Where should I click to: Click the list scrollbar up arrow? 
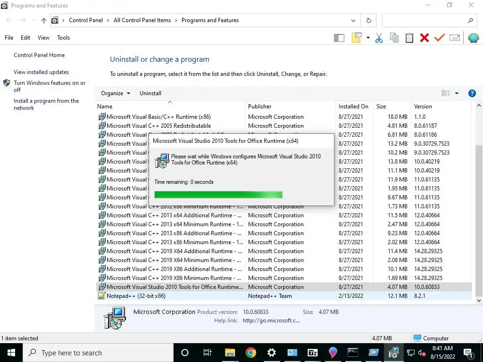pyautogui.click(x=478, y=106)
